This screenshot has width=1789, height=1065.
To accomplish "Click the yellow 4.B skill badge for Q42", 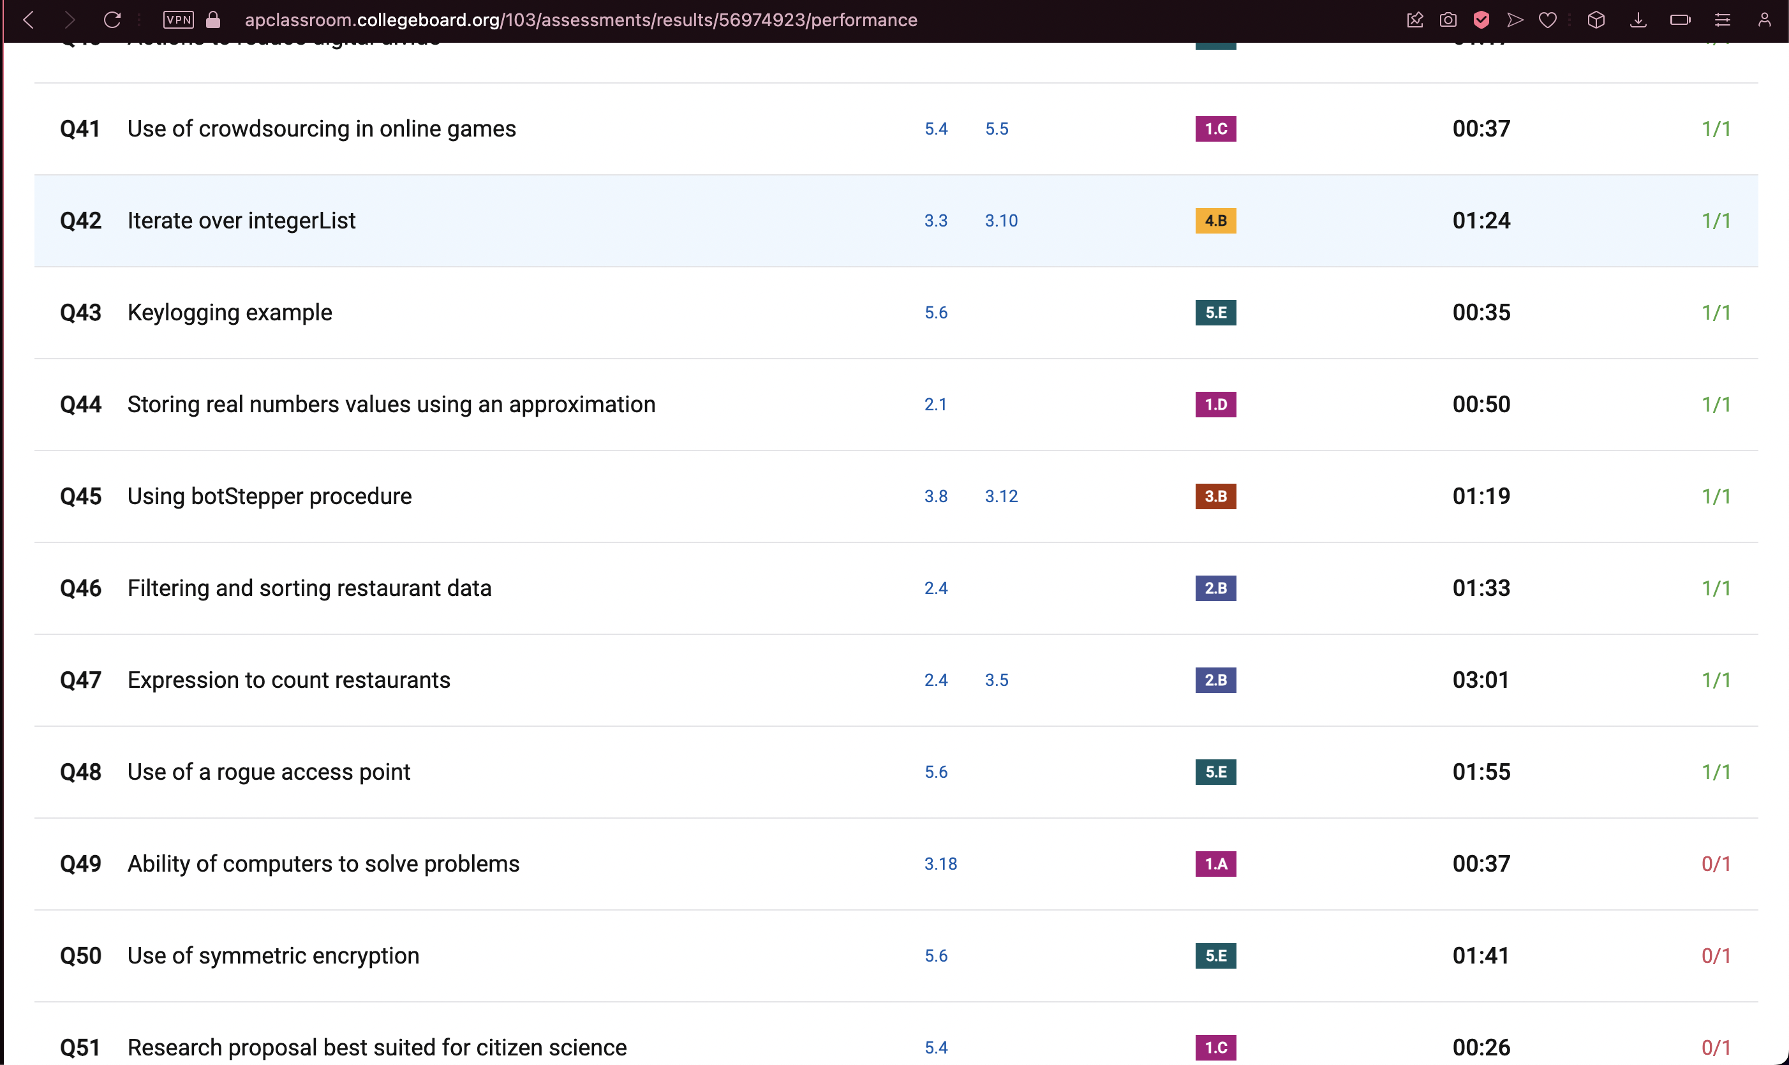I will tap(1216, 221).
